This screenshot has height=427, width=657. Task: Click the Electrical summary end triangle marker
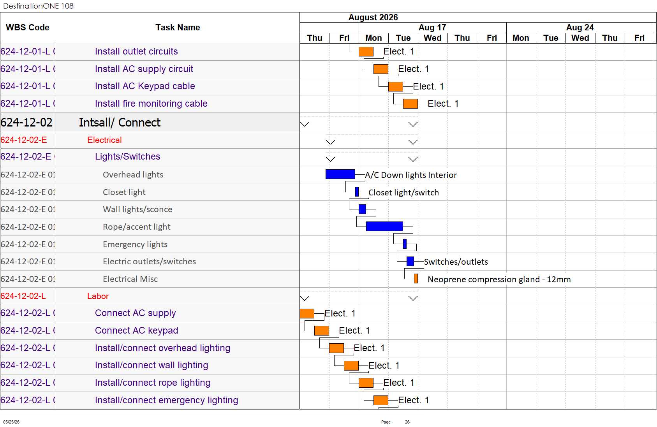[x=413, y=142]
